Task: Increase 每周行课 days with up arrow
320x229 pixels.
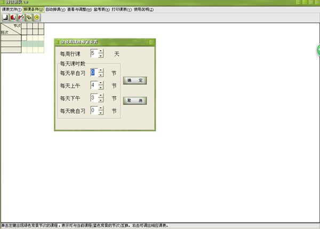Action: [x=101, y=51]
